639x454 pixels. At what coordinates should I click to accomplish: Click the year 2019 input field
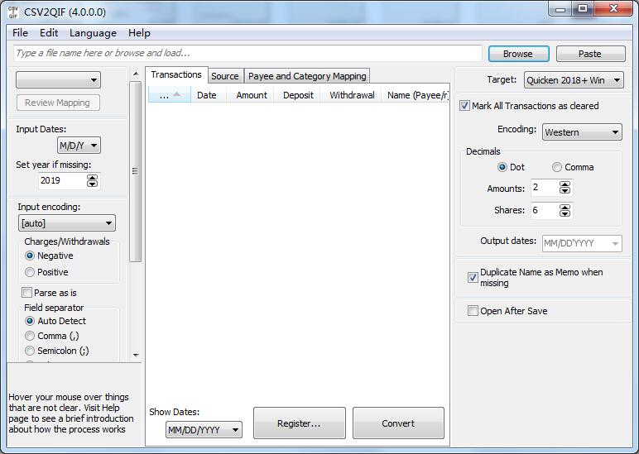pos(62,181)
